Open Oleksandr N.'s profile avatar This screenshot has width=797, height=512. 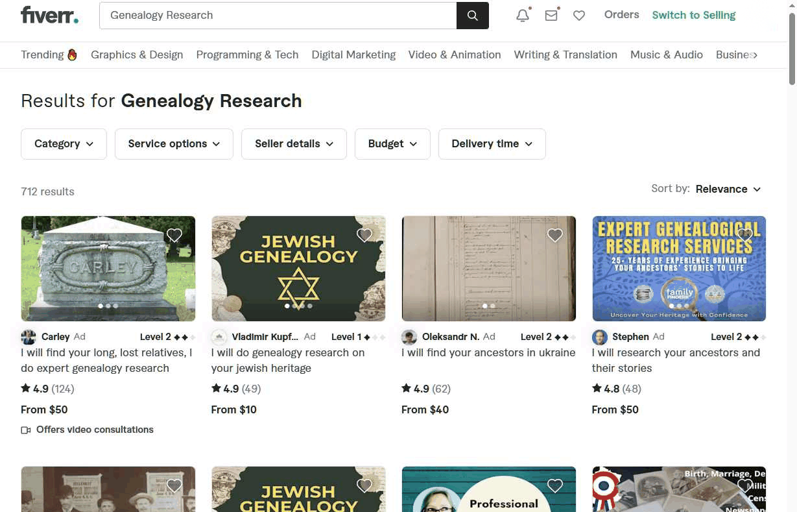coord(409,337)
